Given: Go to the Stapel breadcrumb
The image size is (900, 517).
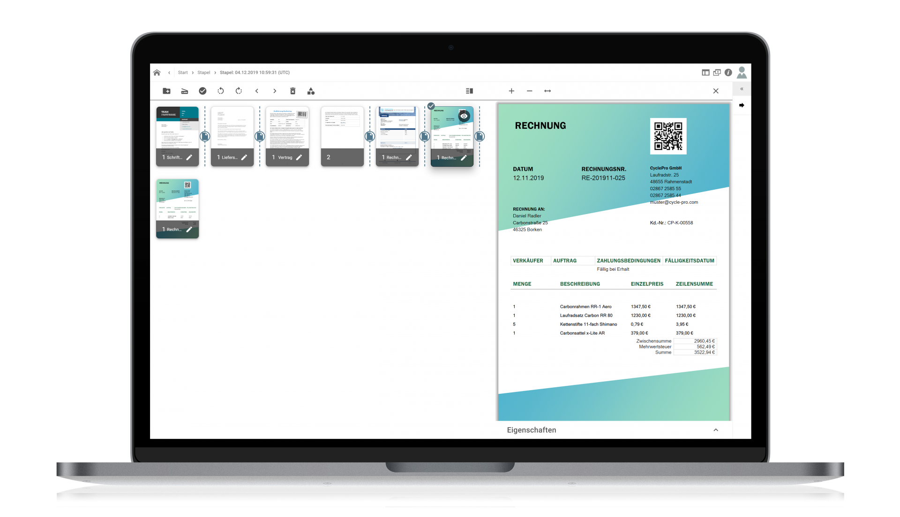Looking at the screenshot, I should point(203,73).
